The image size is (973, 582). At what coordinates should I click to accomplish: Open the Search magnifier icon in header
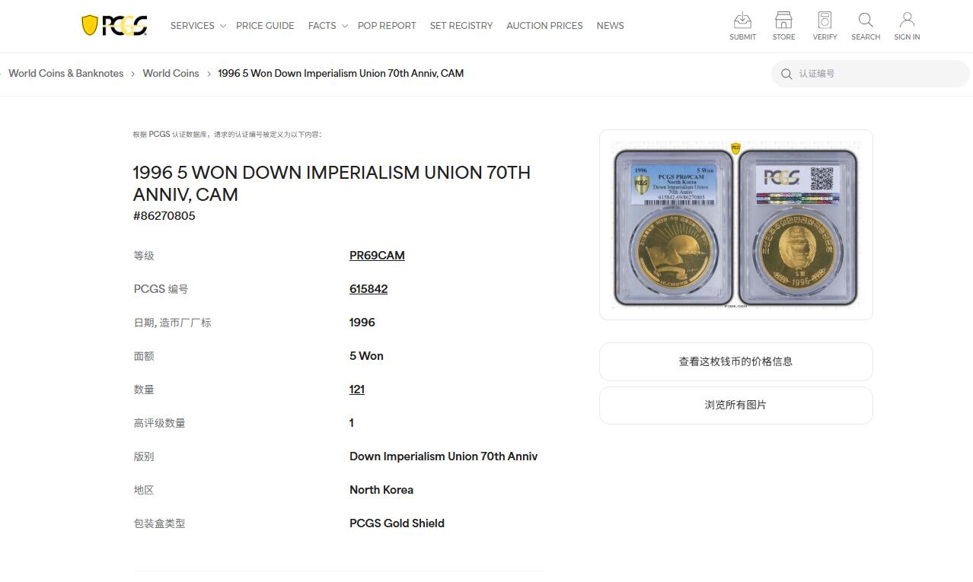(x=866, y=20)
